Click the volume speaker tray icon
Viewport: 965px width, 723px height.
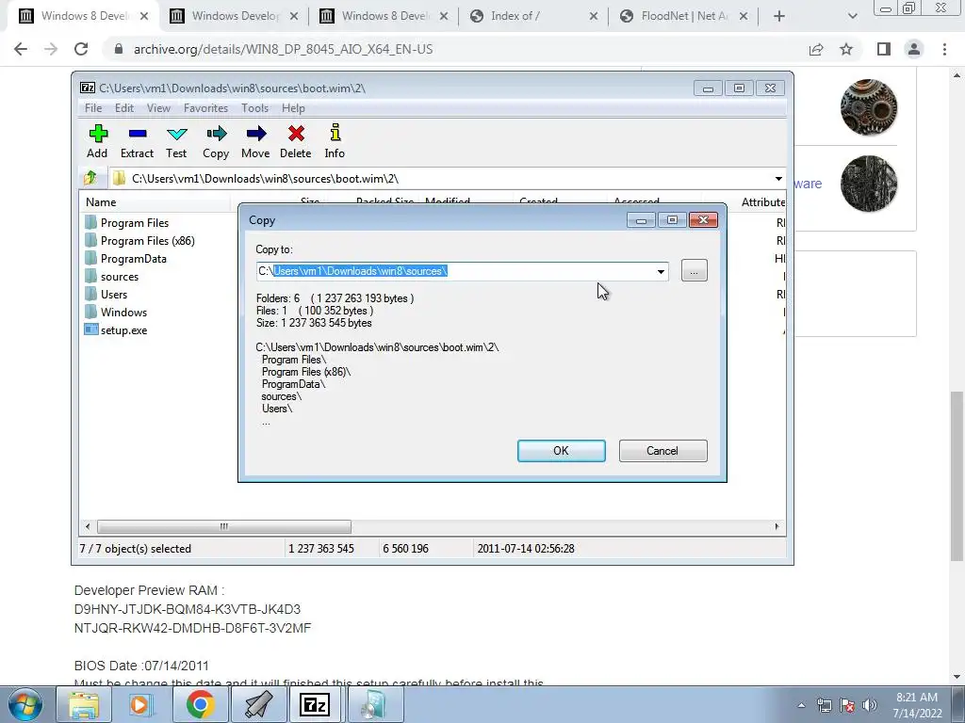click(x=869, y=705)
